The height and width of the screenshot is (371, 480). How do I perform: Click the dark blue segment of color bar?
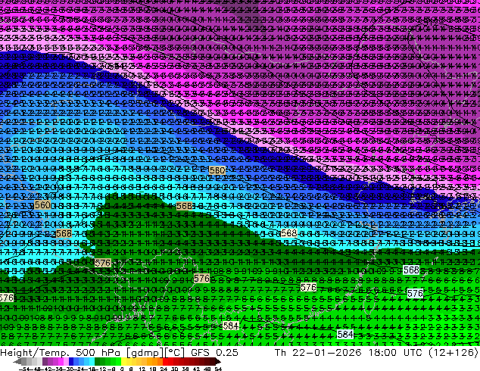coord(71,362)
